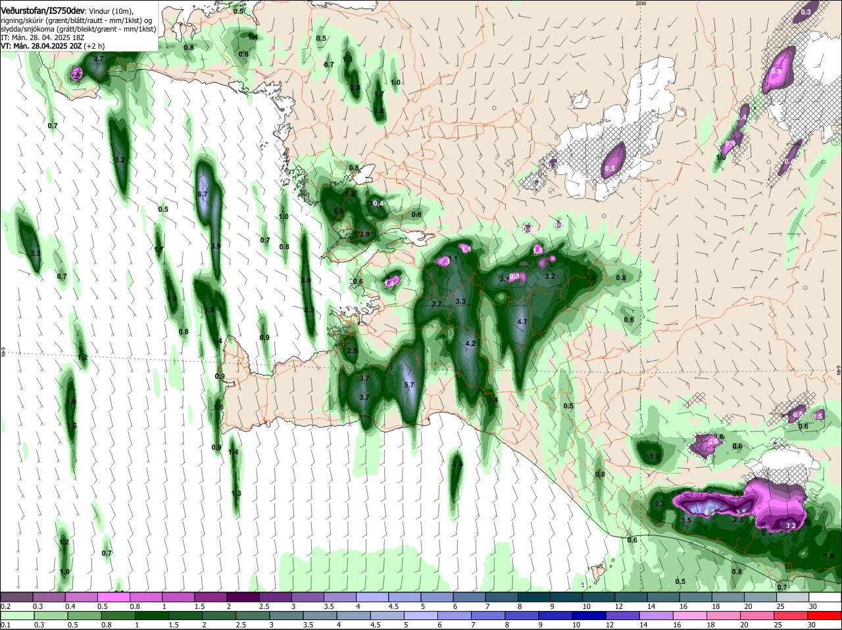The width and height of the screenshot is (842, 630).
Task: Click the 5.7 precipitation value
Action: pos(409,385)
